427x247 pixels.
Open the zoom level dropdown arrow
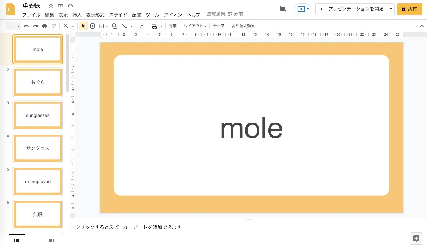(73, 26)
